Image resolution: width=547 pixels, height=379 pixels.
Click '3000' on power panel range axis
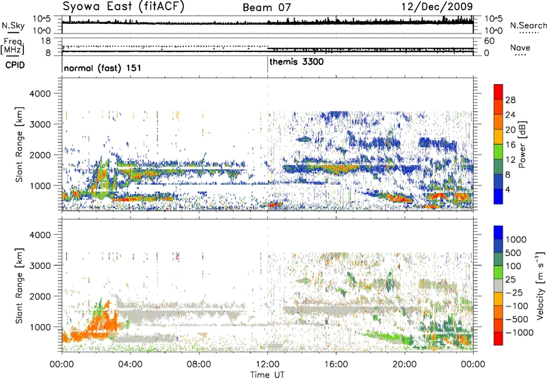click(40, 125)
